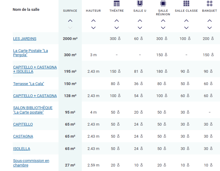Sort Théâtre column descending with down chevron
The width and height of the screenshot is (220, 171).
[x=116, y=28]
